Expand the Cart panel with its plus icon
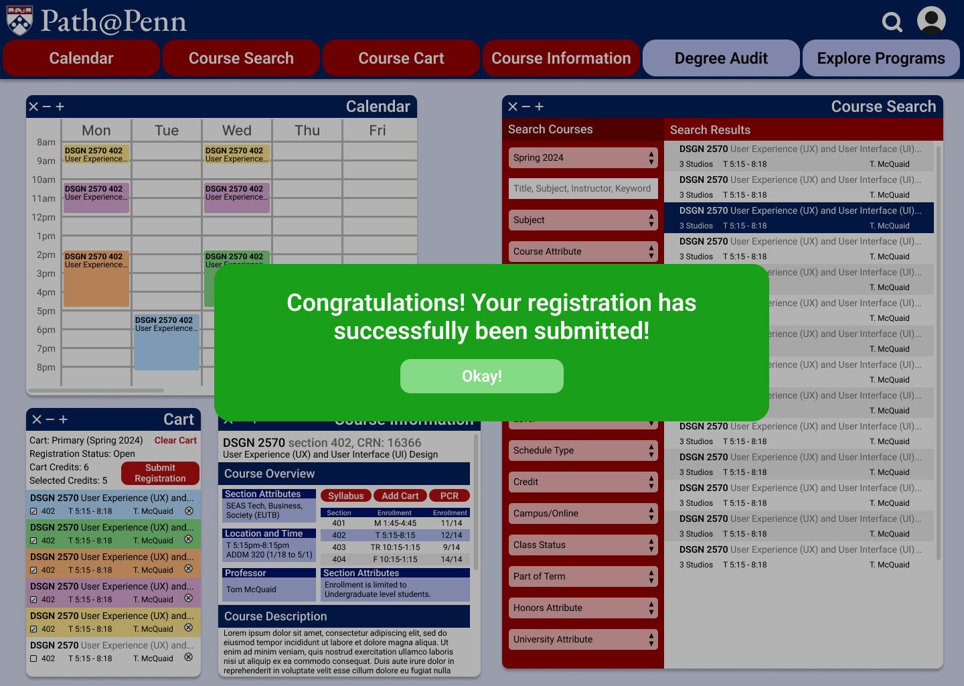Screen dimensions: 964x686 [63, 419]
